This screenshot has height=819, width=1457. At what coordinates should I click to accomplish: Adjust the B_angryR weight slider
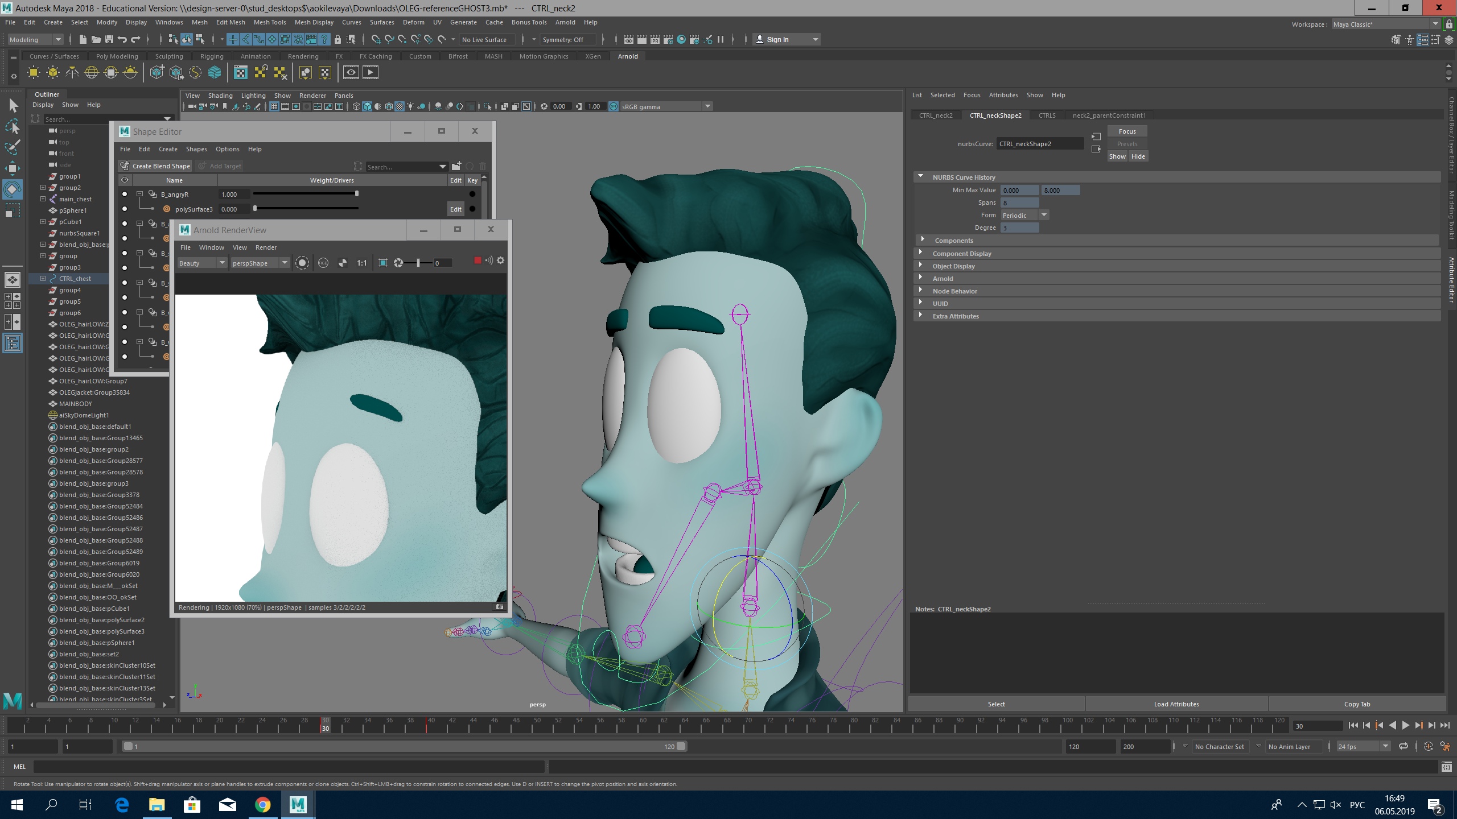click(x=306, y=193)
